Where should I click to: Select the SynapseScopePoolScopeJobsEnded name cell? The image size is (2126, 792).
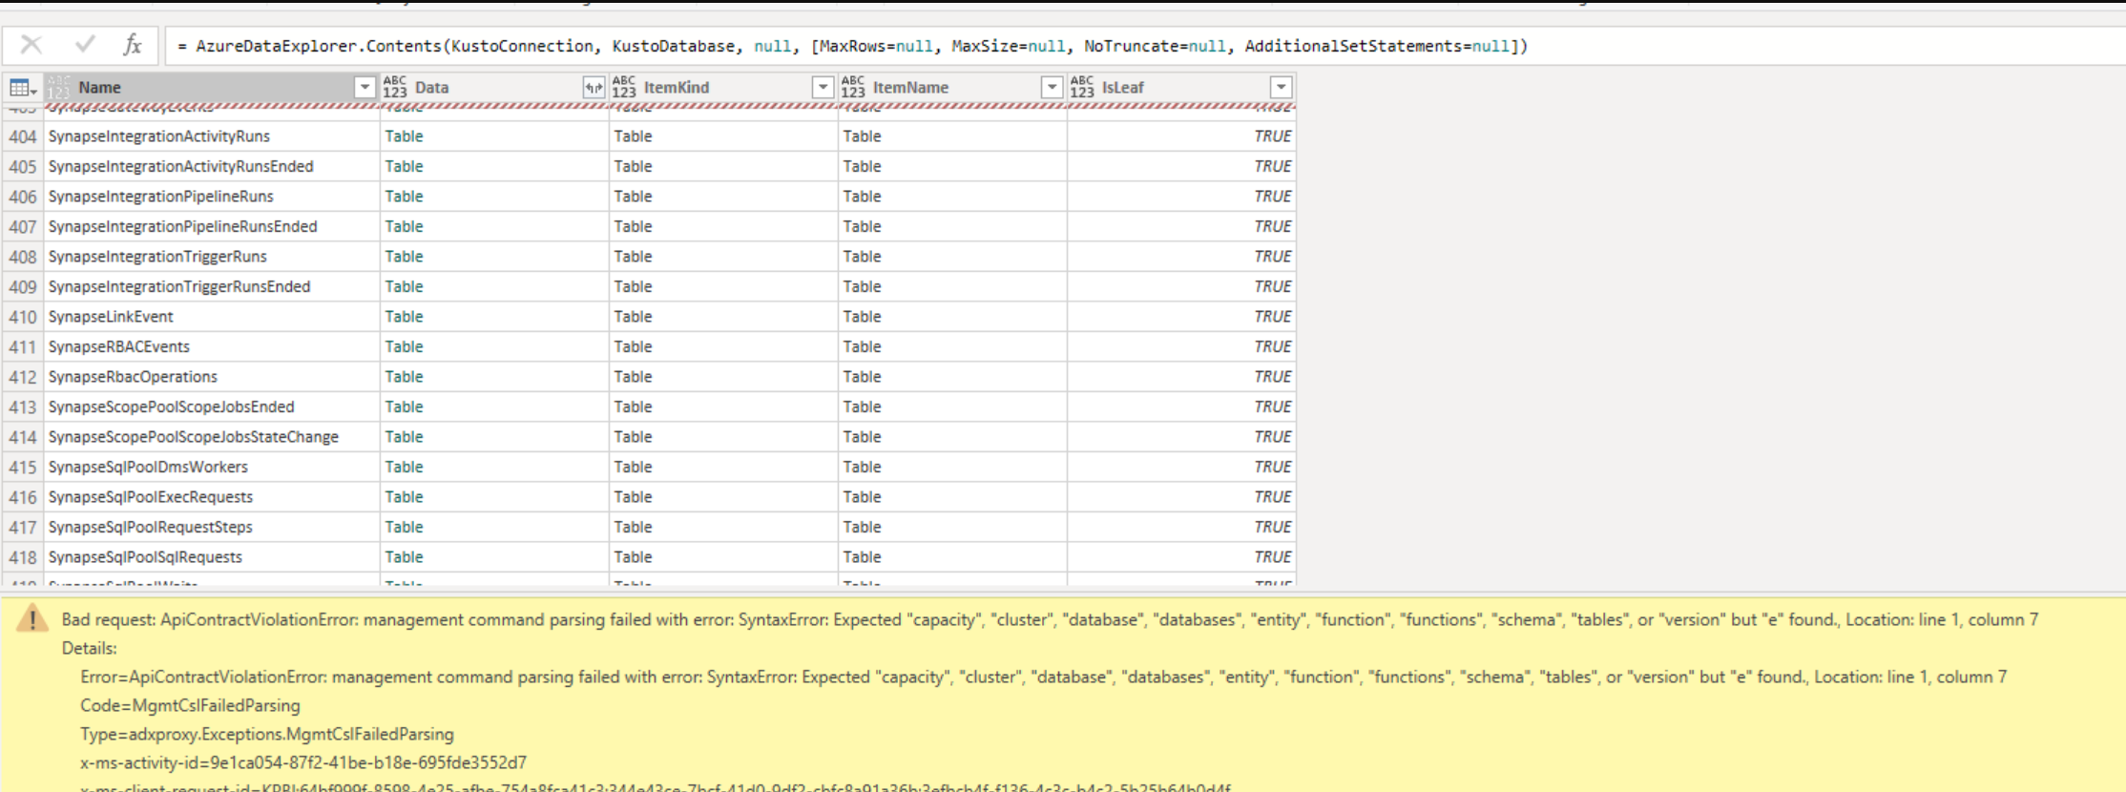click(212, 406)
